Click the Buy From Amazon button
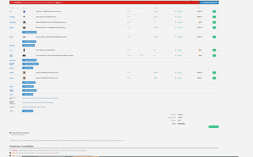This screenshot has height=157, width=253. [213, 127]
